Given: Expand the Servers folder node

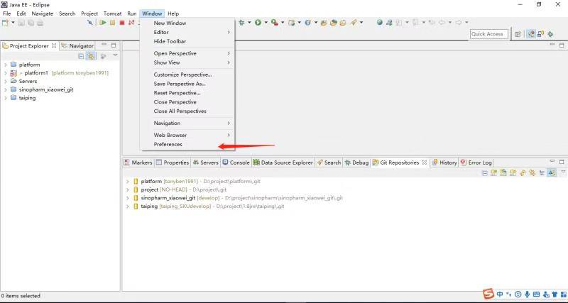Looking at the screenshot, I should click(x=6, y=81).
